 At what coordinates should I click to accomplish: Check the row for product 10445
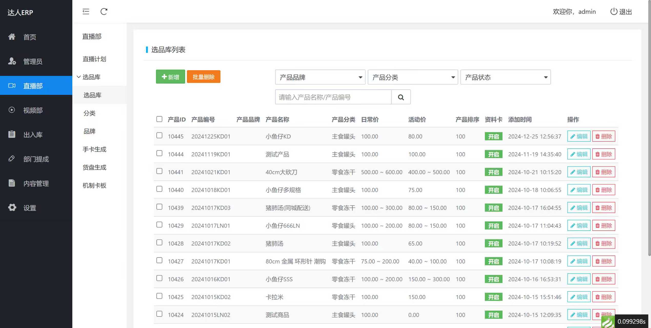click(159, 136)
